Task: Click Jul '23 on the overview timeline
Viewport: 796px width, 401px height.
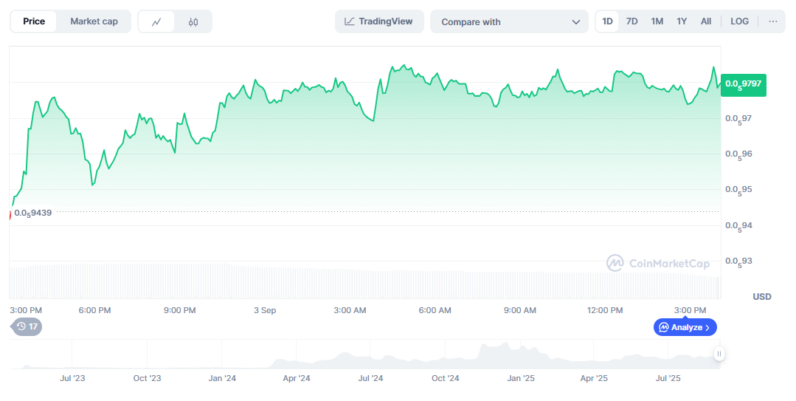Action: [72, 378]
